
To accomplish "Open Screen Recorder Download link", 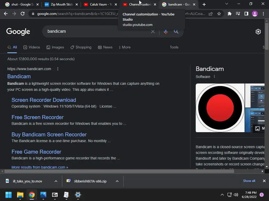I will click(x=44, y=100).
